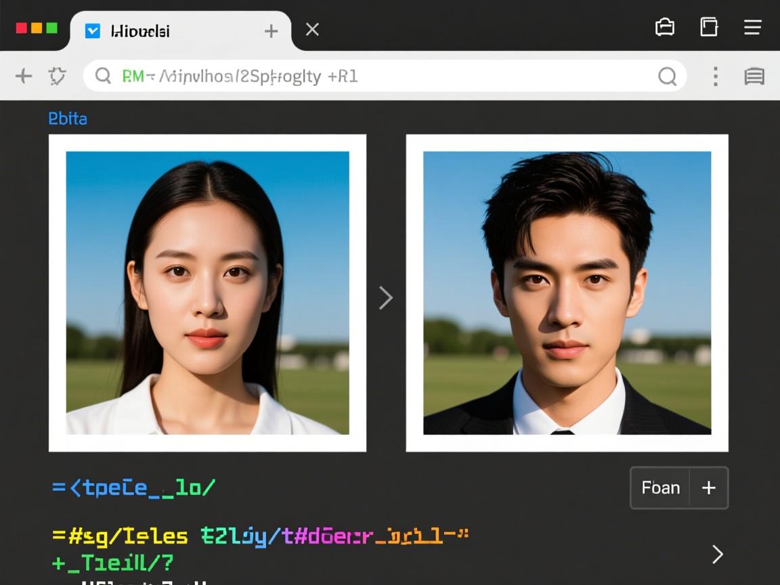
Task: Open the hamburger menu at top right
Action: click(753, 27)
